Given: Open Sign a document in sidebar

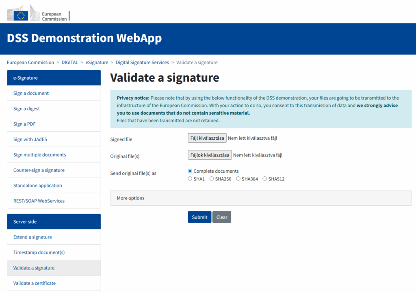Looking at the screenshot, I should (x=31, y=93).
